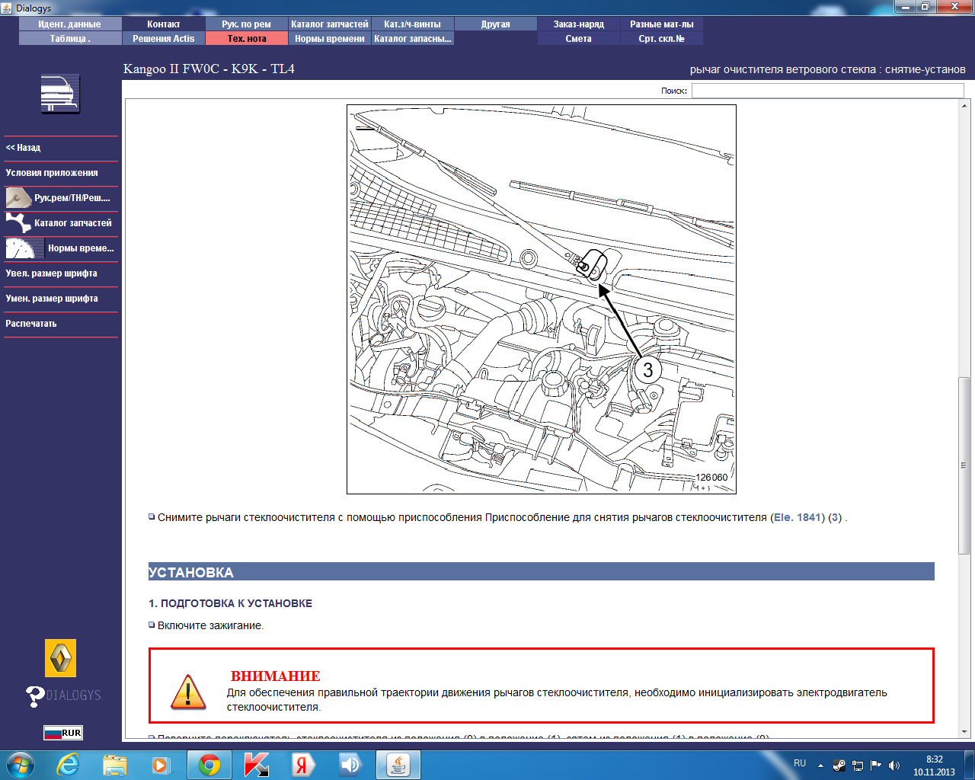
Task: Open Условия приложения in the sidebar
Action: [61, 173]
